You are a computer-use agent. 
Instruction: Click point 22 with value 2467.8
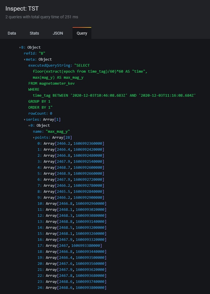tap(66, 275)
